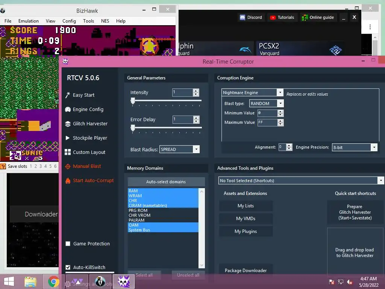Click the Action Center flag tray icon
The image size is (385, 289).
point(332,282)
